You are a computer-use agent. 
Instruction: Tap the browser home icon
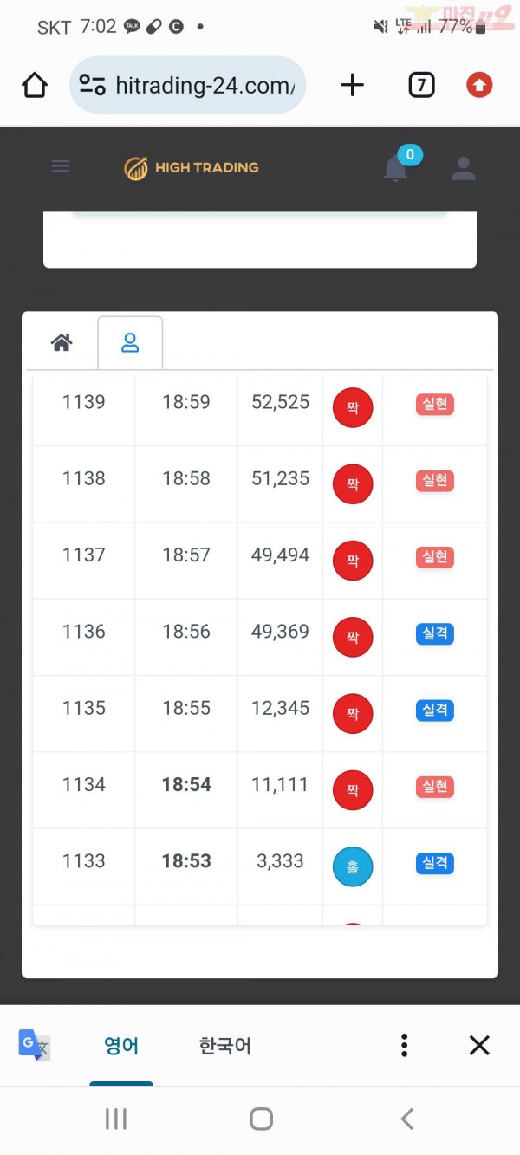point(35,85)
